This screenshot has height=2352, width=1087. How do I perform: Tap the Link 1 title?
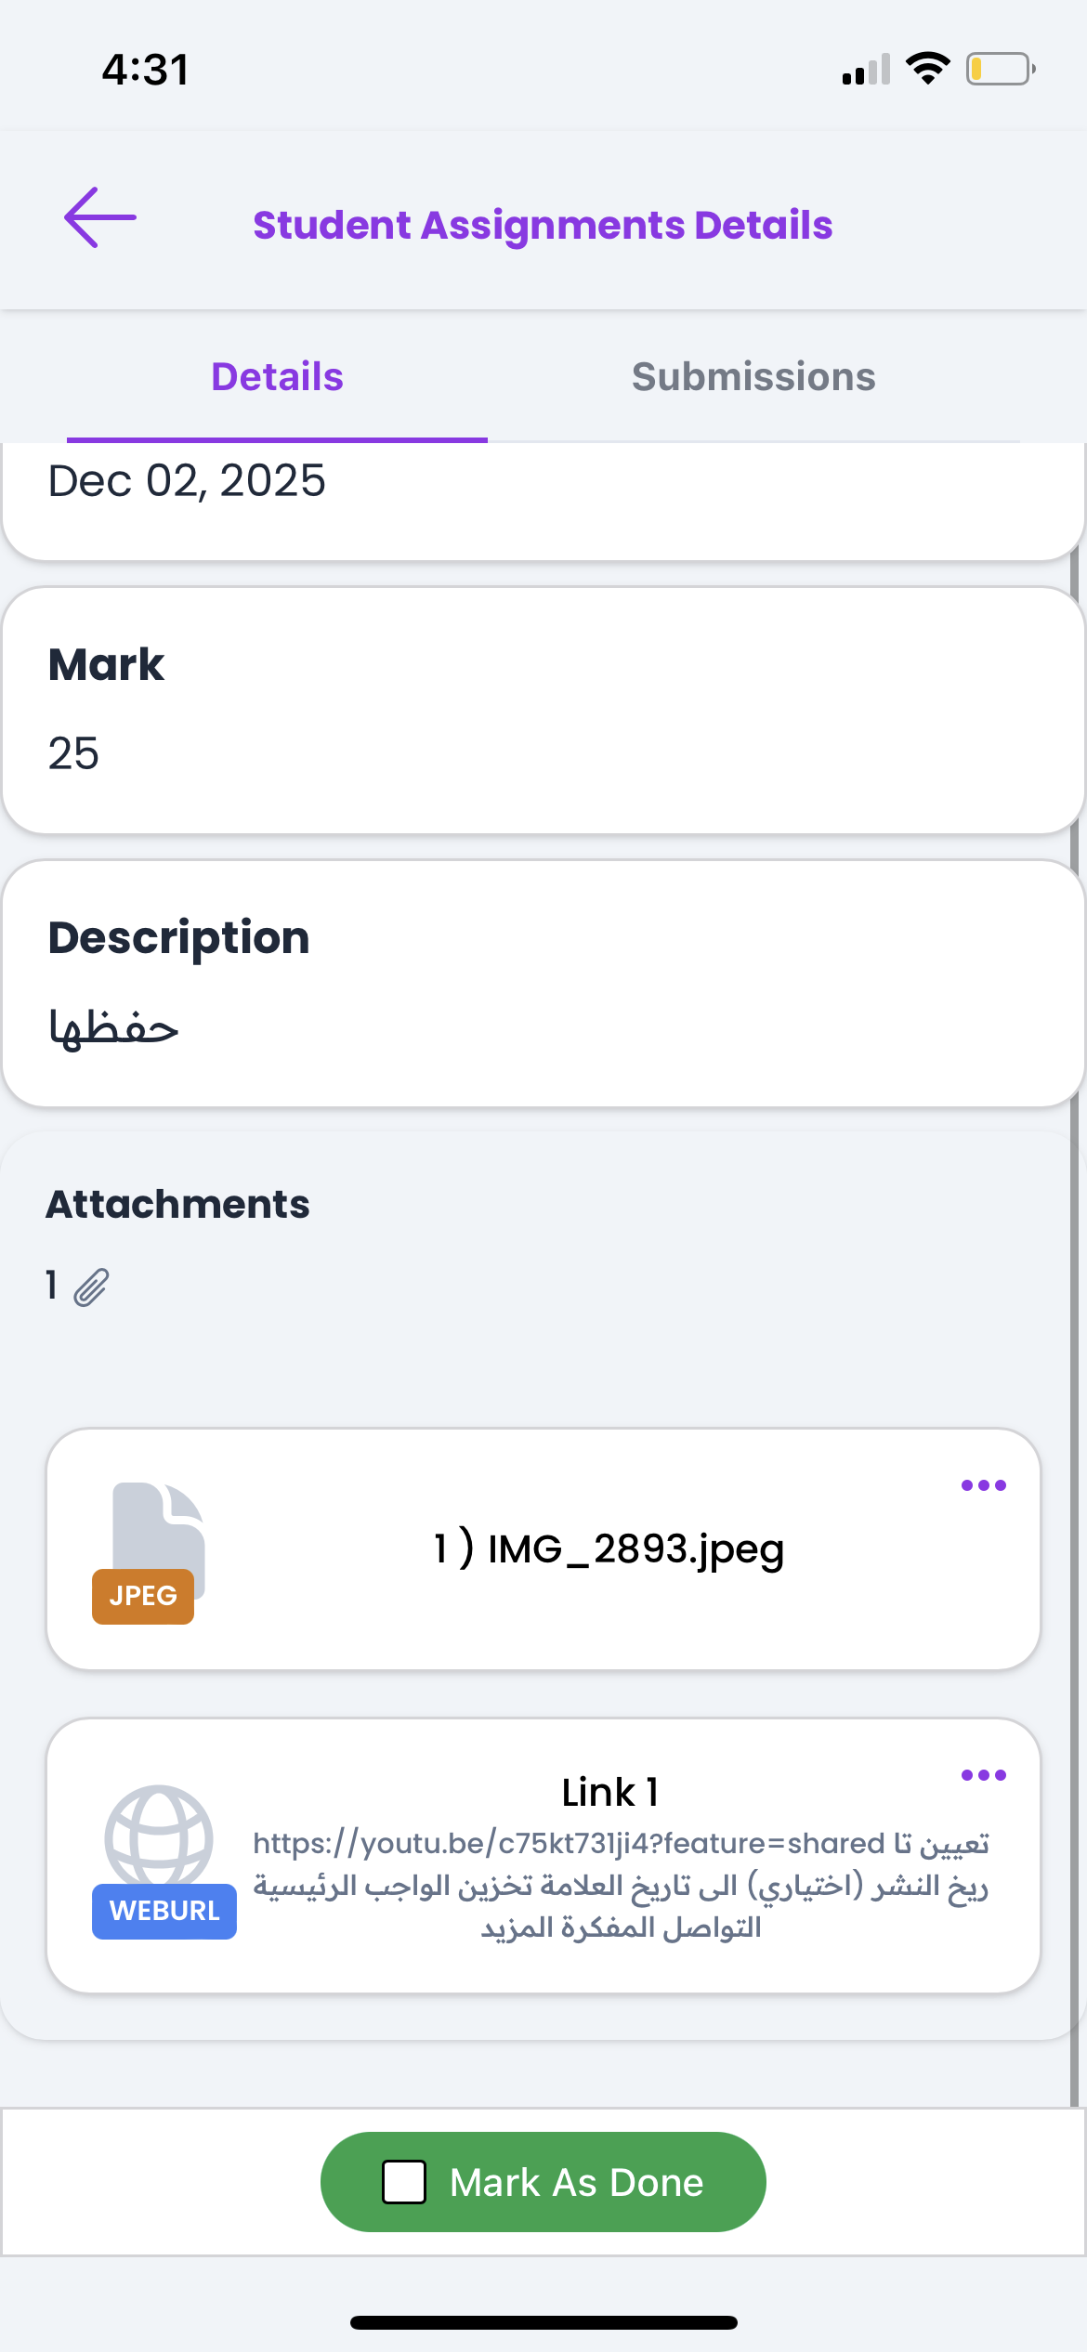pyautogui.click(x=609, y=1793)
